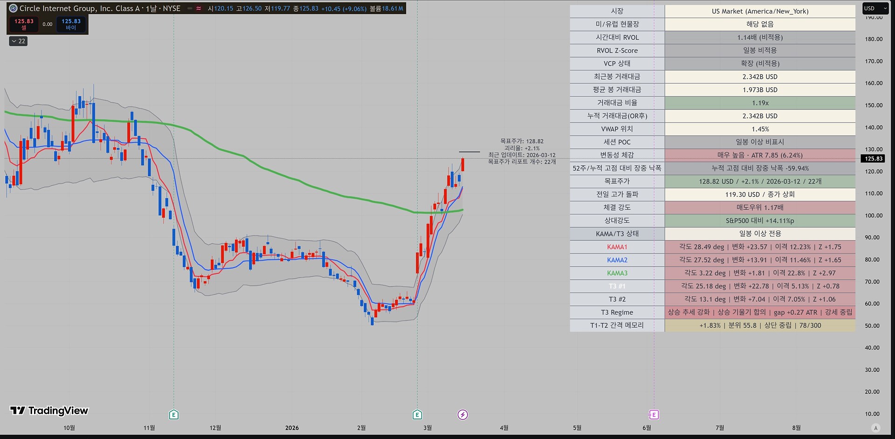895x439 pixels.
Task: Click the current price label 125.83 on price axis
Action: tap(873, 159)
